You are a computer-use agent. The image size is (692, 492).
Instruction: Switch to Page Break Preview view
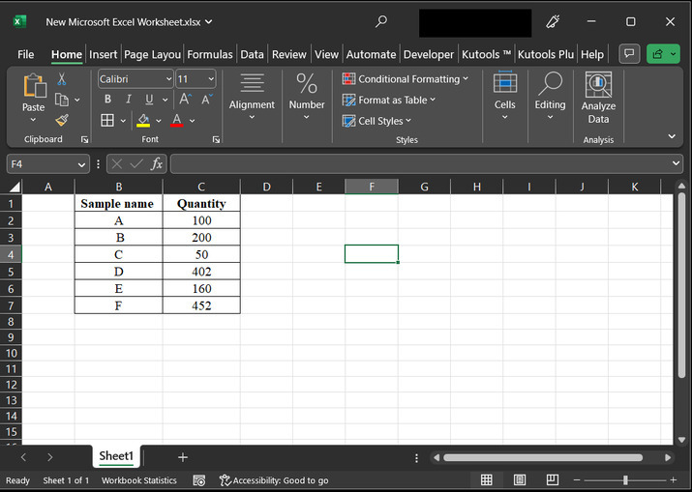552,480
